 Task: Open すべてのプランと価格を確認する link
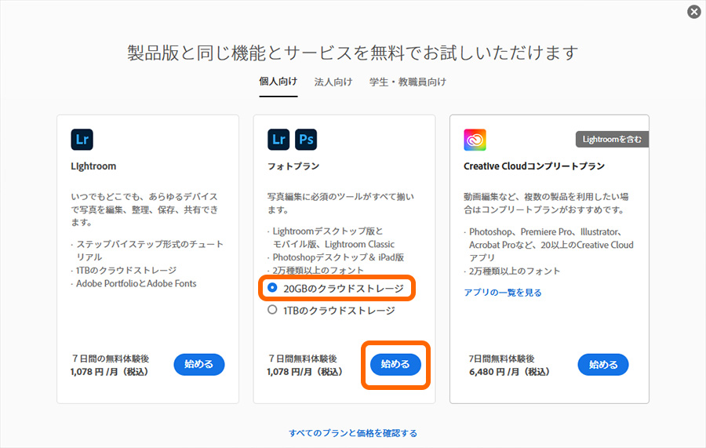(x=353, y=433)
